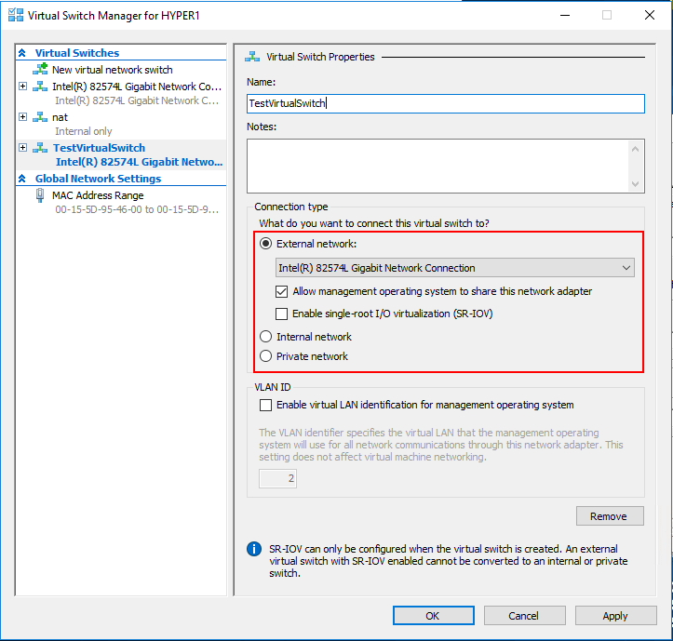Select the Private network radio button
Viewport: 673px width, 641px height.
pyautogui.click(x=266, y=356)
